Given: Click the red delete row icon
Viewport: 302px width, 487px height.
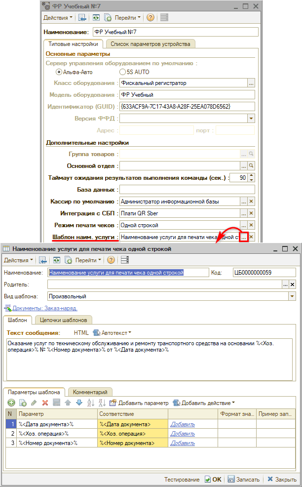Looking at the screenshot, I should point(45,403).
